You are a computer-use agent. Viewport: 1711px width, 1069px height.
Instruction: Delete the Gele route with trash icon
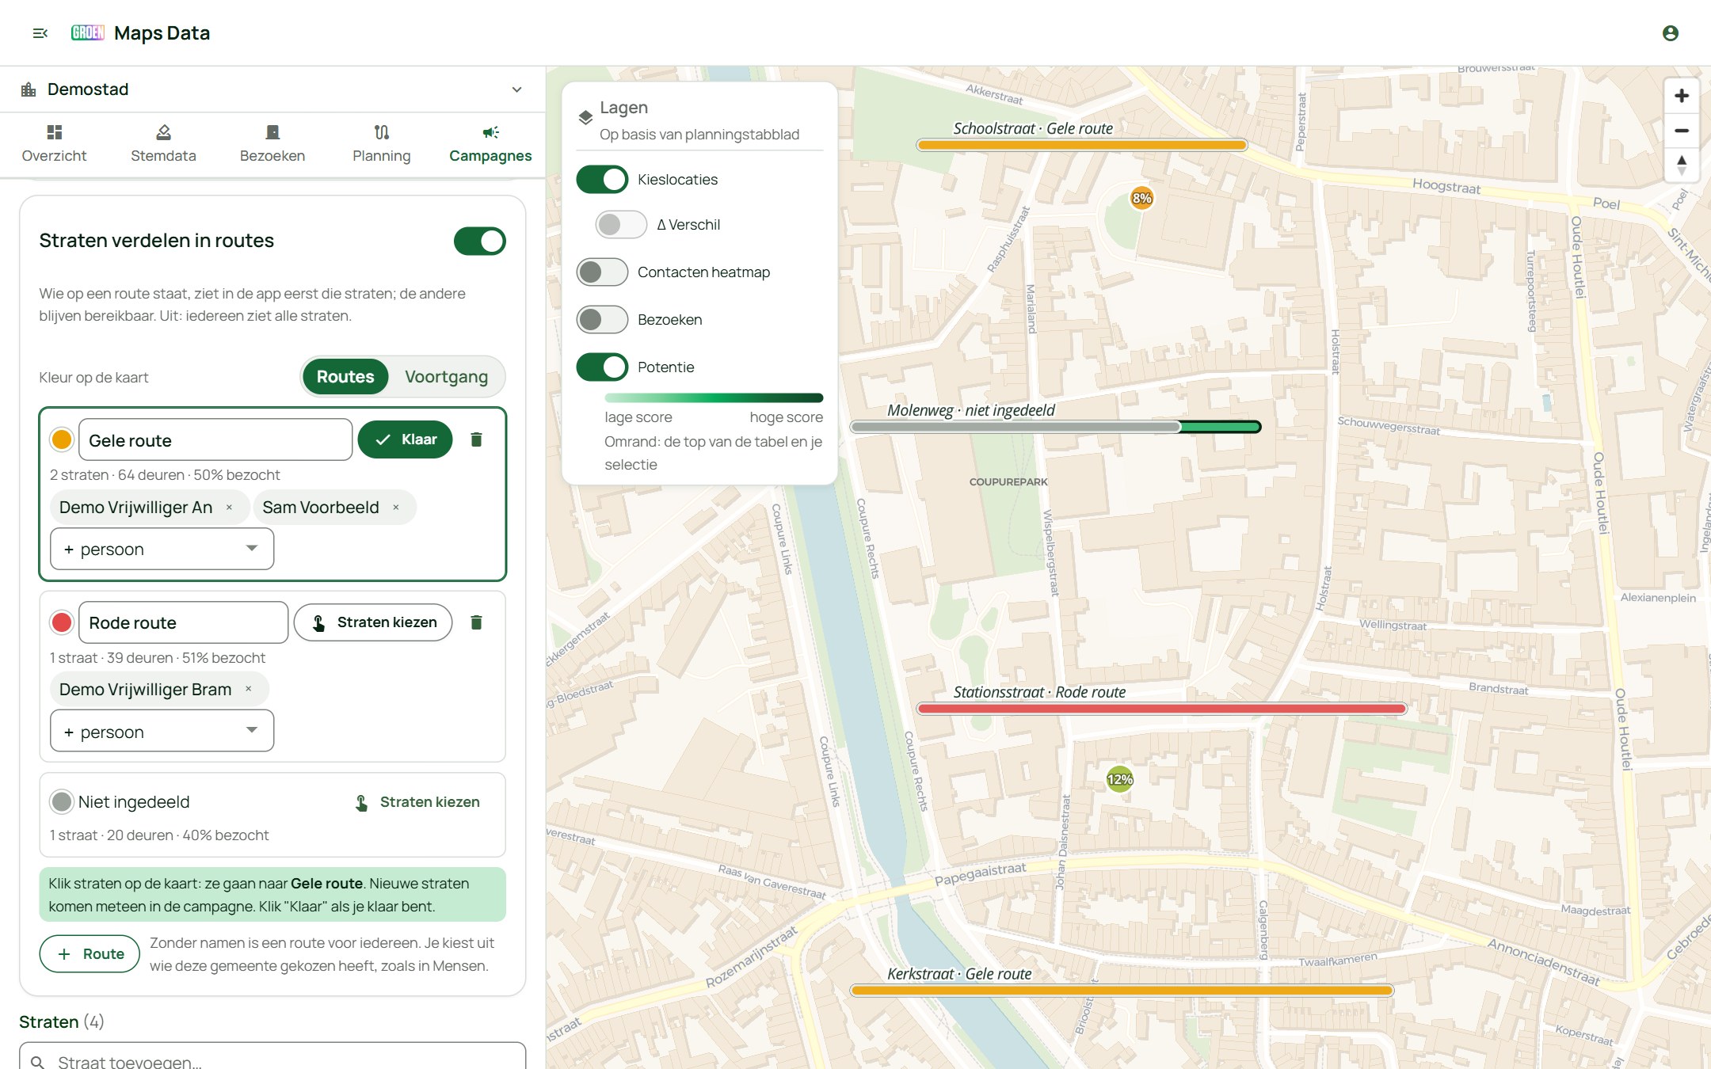(476, 439)
